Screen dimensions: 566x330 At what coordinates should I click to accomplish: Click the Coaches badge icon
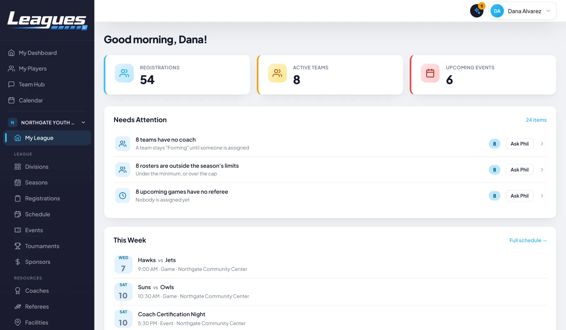(18, 291)
